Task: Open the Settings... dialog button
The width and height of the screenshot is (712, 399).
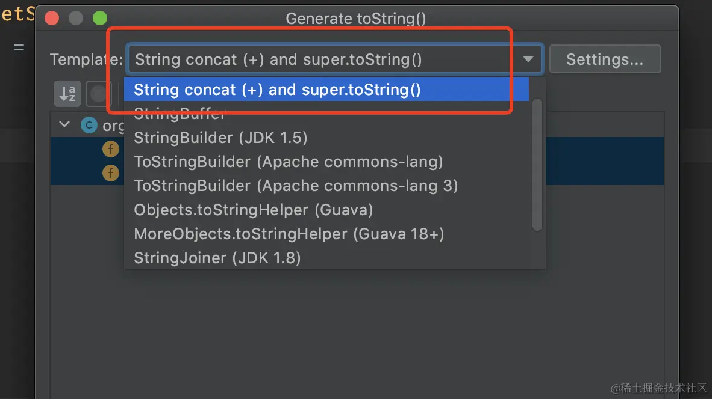Action: click(605, 59)
